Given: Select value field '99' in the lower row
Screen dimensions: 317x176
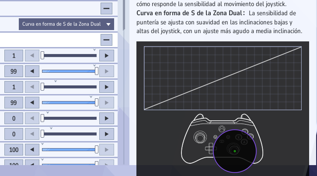Looking at the screenshot, I should tap(14, 103).
